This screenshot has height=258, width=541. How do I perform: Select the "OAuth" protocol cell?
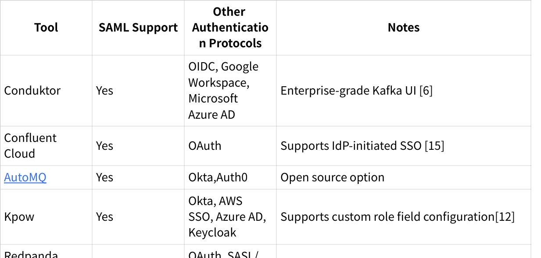[205, 146]
